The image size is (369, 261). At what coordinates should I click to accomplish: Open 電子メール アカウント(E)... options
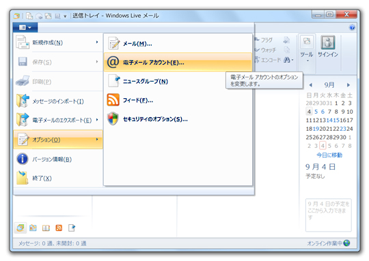(x=178, y=62)
